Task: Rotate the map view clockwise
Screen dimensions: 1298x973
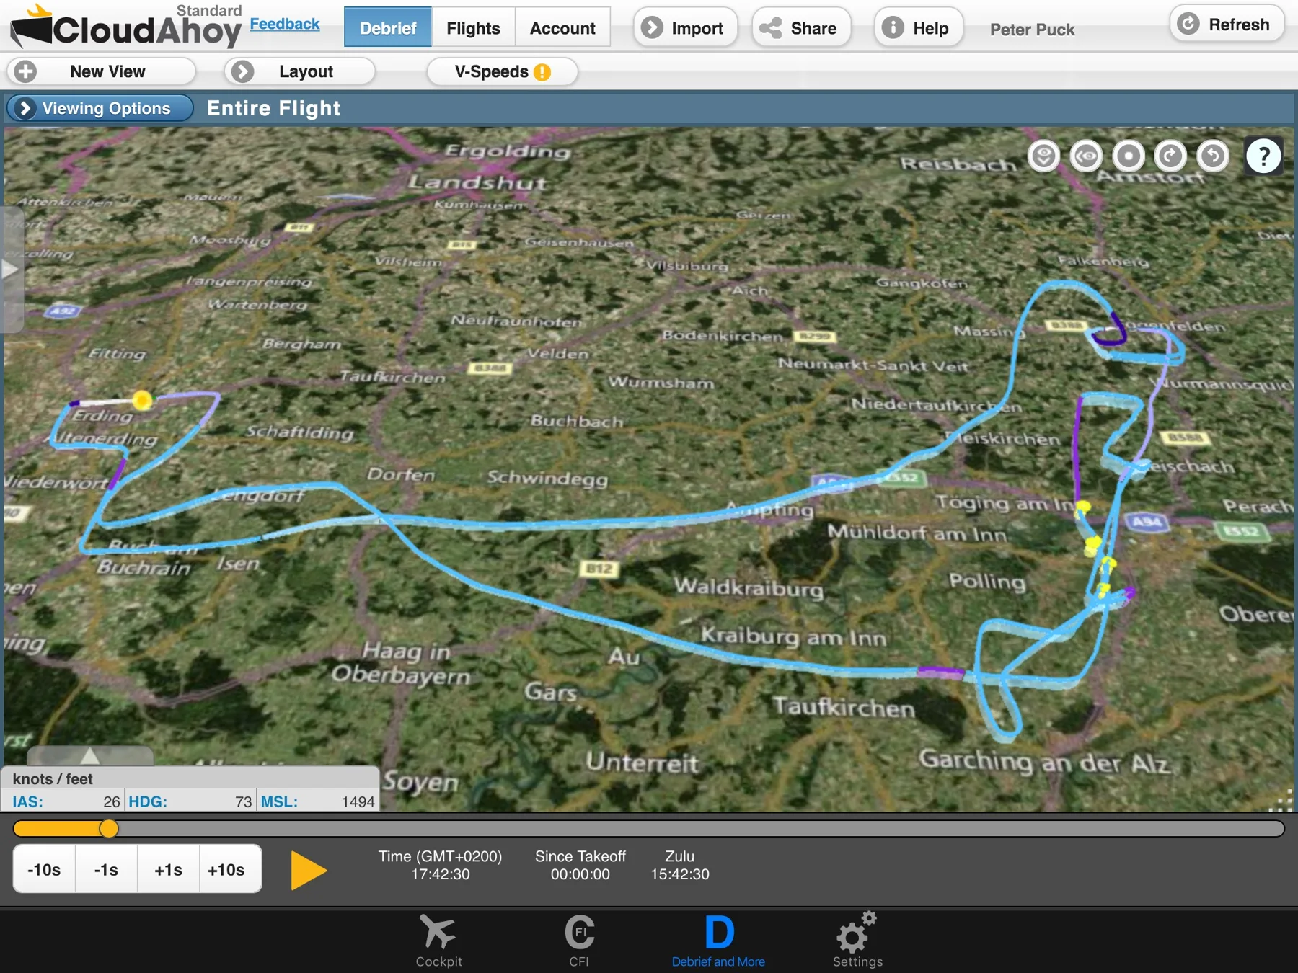Action: 1170,156
